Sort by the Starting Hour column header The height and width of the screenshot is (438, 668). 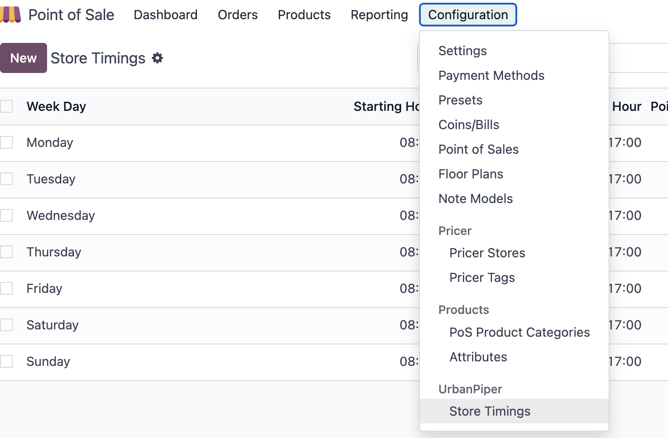tap(387, 106)
